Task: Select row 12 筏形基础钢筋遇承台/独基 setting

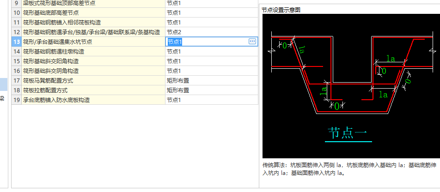Action: [x=93, y=32]
